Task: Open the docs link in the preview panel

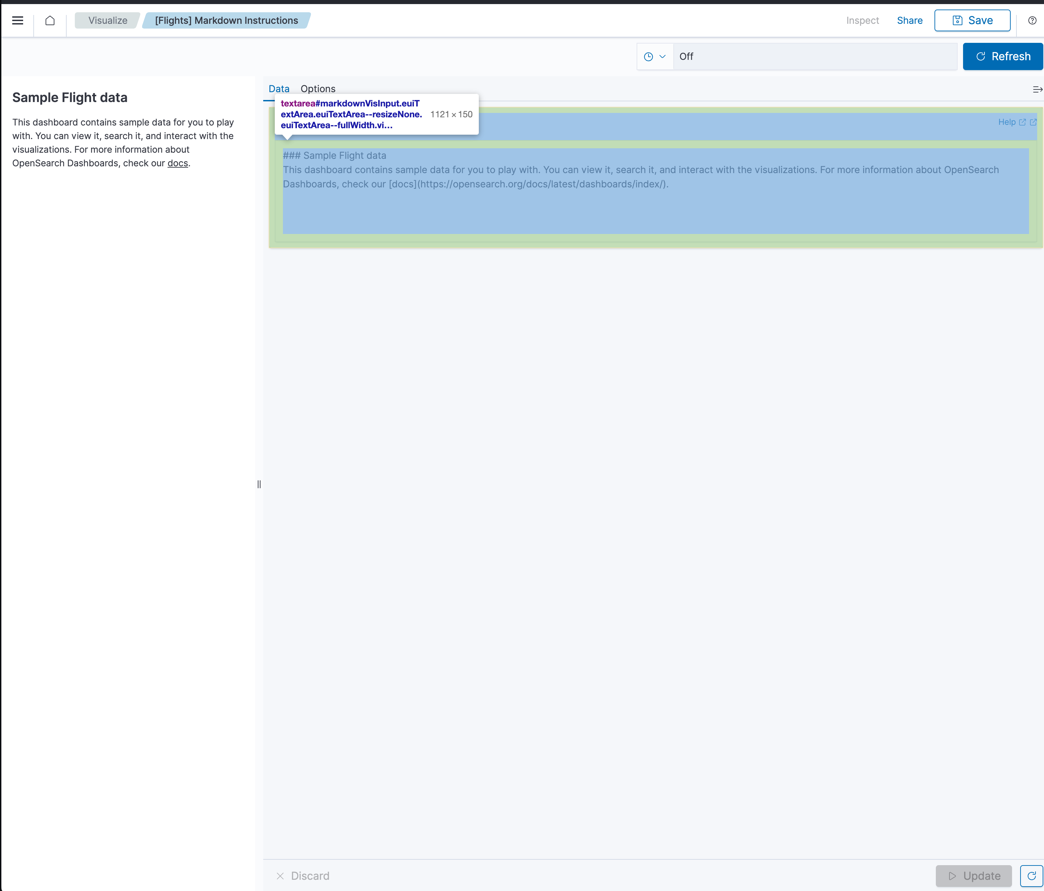Action: (x=178, y=163)
